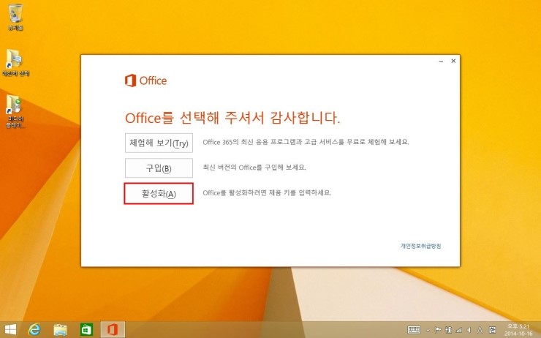Viewport: 541px width, 338px height.
Task: Select the media player desktop shortcut
Action: point(15,111)
